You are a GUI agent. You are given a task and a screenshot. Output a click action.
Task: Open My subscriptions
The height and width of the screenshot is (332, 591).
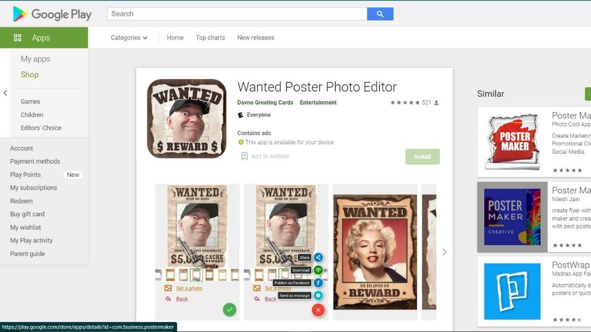tap(33, 188)
